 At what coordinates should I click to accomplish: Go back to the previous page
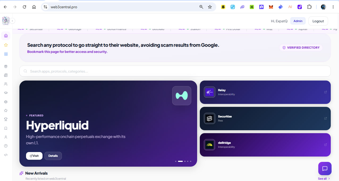click(5, 7)
